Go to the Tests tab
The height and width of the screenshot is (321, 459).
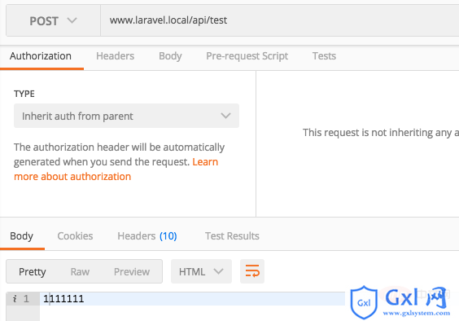pos(324,55)
